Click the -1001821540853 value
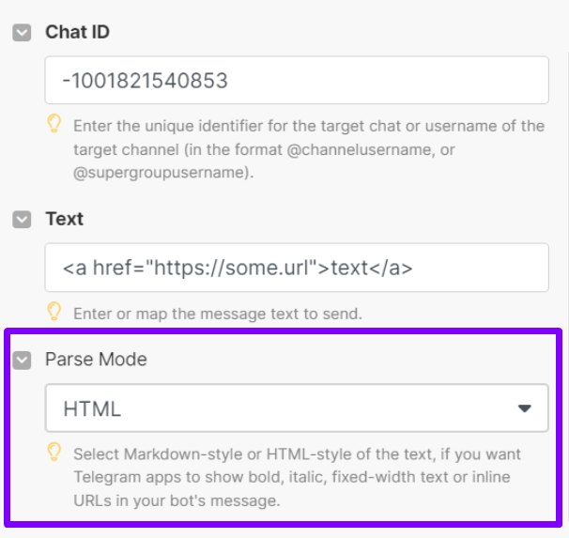The image size is (569, 538). pyautogui.click(x=146, y=81)
